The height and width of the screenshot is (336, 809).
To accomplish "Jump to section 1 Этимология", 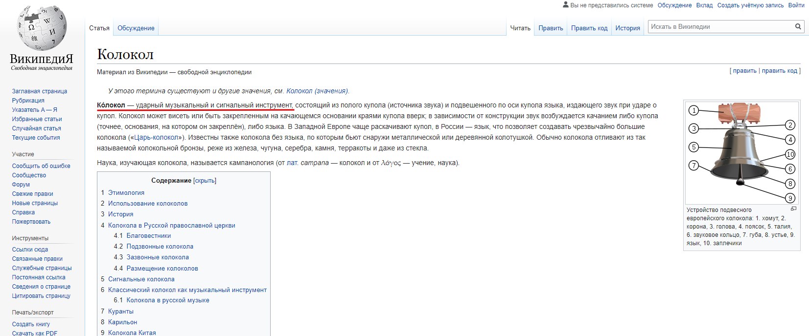I will (126, 192).
